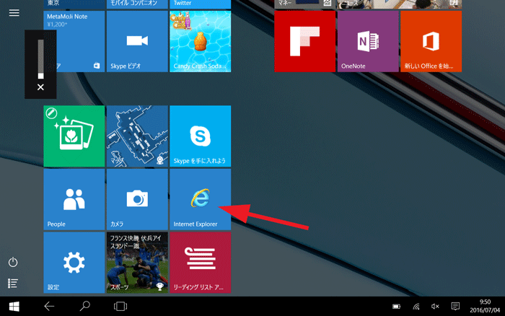This screenshot has height=316, width=505.
Task: Open the Reading List app tile
Action: (x=200, y=263)
